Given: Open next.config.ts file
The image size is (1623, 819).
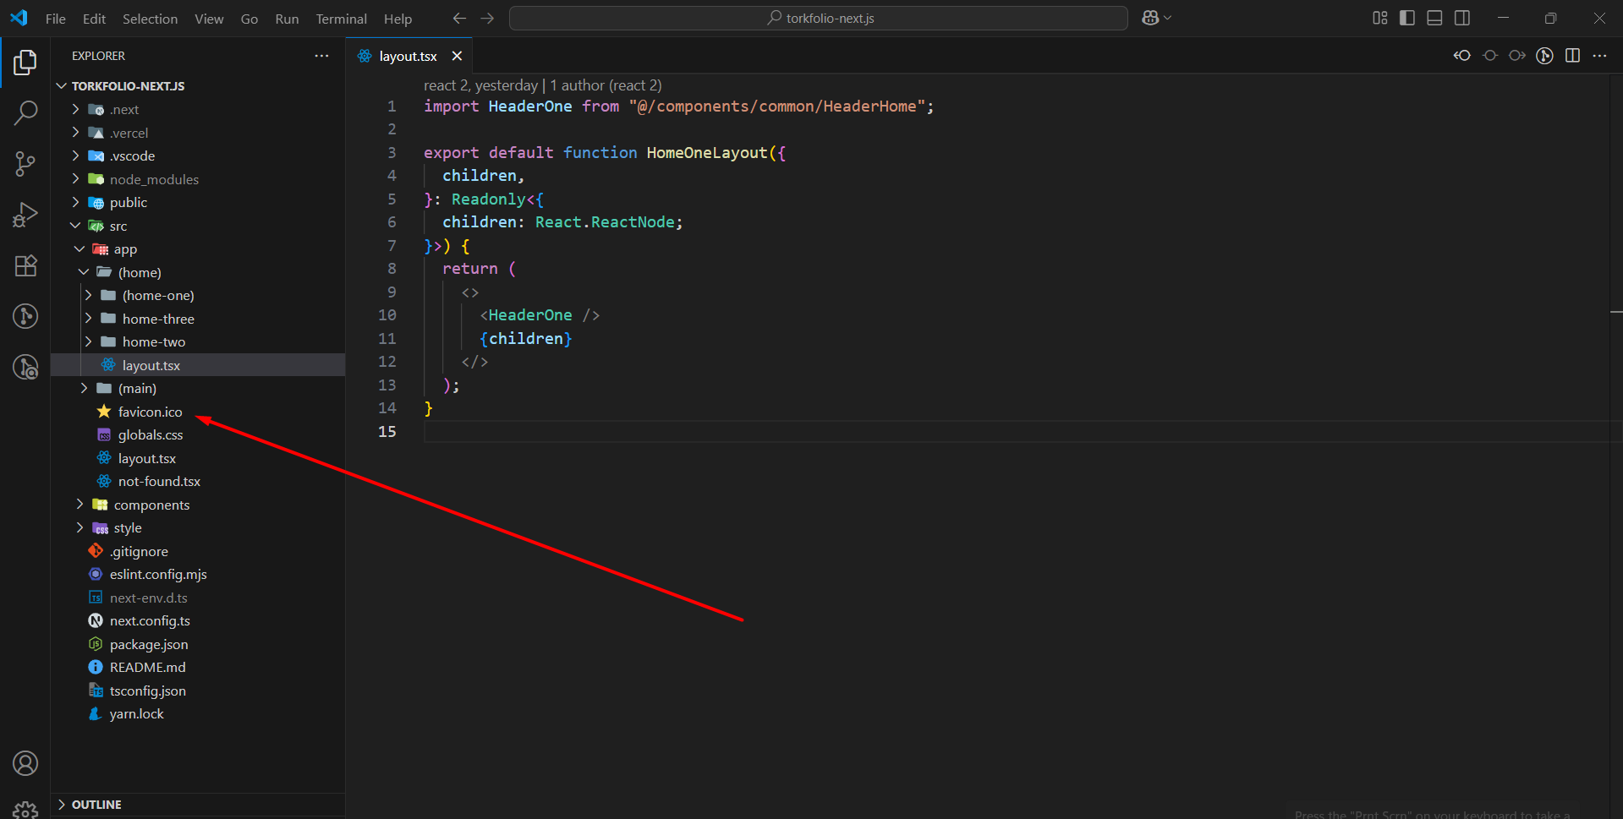Looking at the screenshot, I should (x=198, y=621).
